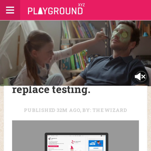Click the blue Super Skin banner in the image
Image resolution: width=151 pixels, height=151 pixels.
96,143
